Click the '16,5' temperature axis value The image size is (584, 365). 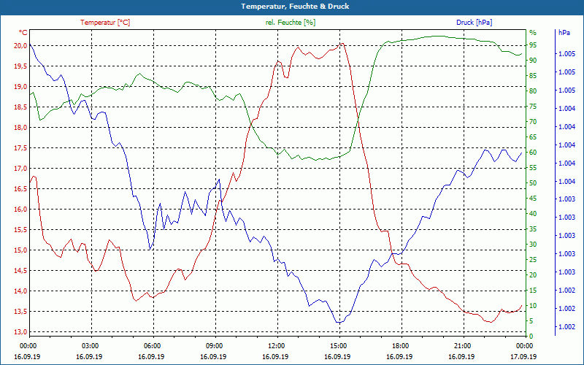coord(21,189)
